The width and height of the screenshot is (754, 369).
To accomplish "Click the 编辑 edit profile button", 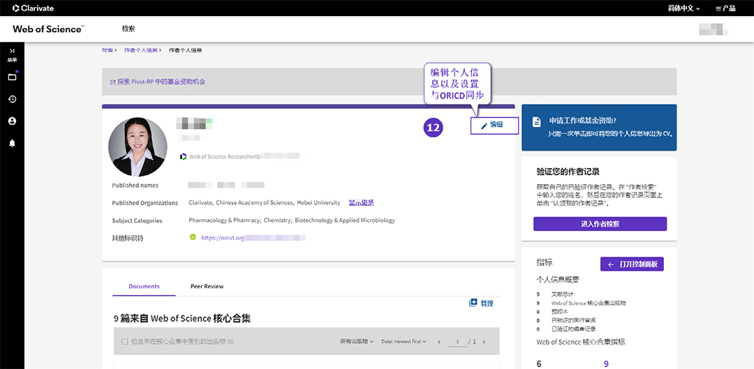I will [494, 126].
